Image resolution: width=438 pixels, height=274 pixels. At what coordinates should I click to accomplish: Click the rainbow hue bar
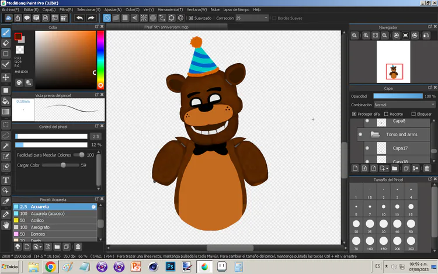point(100,60)
